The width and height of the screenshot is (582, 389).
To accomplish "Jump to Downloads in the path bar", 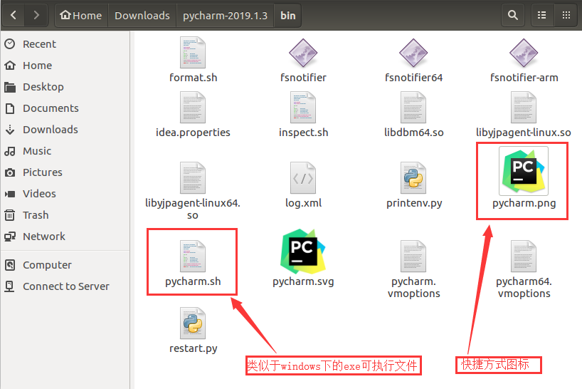I will [142, 15].
